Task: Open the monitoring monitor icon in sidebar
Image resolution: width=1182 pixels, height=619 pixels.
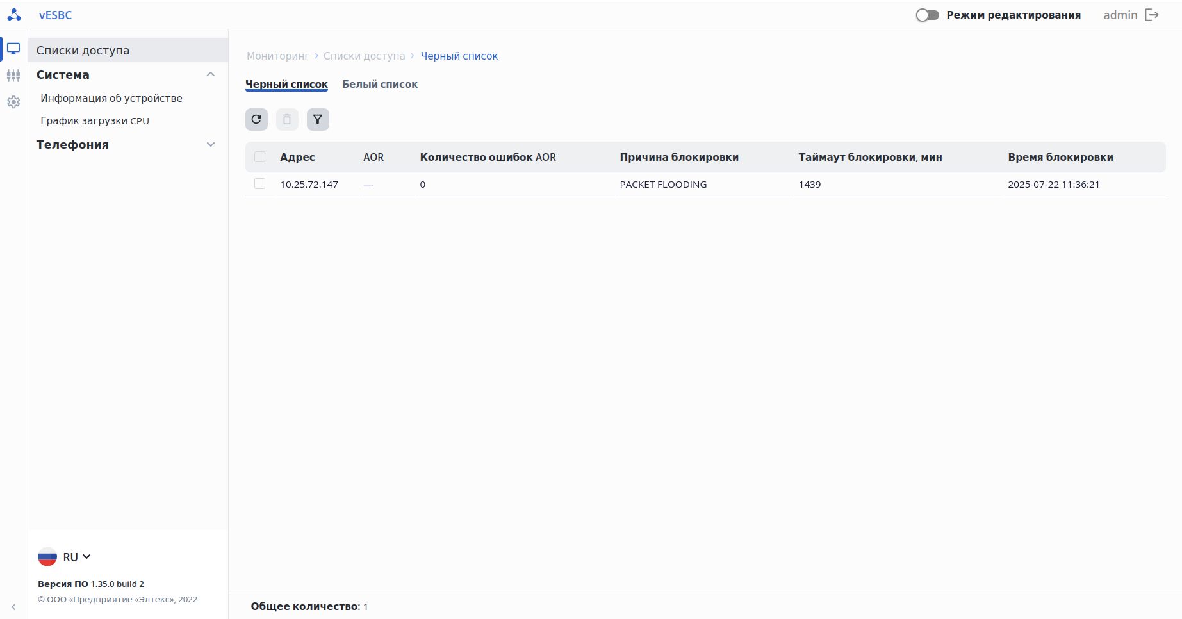Action: [13, 49]
